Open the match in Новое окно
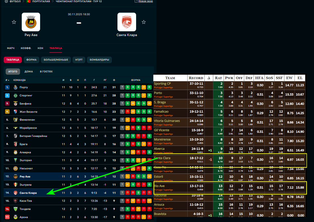The image size is (314, 222). (144, 1)
